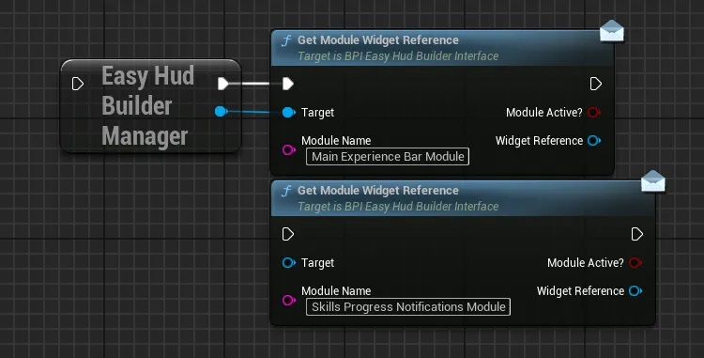This screenshot has width=704, height=358.
Task: Select the Easy Hud Builder Manager node title
Action: click(x=147, y=106)
